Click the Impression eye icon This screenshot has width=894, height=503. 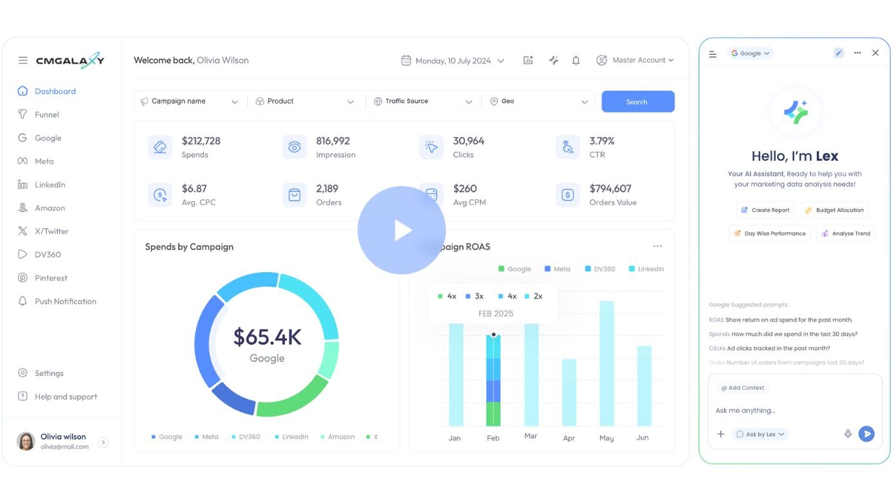click(x=294, y=147)
